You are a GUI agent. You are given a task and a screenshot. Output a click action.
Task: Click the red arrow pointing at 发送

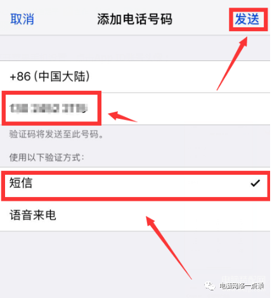click(x=232, y=64)
